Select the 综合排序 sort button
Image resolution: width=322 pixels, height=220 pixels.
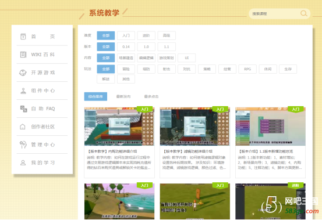tap(95, 96)
